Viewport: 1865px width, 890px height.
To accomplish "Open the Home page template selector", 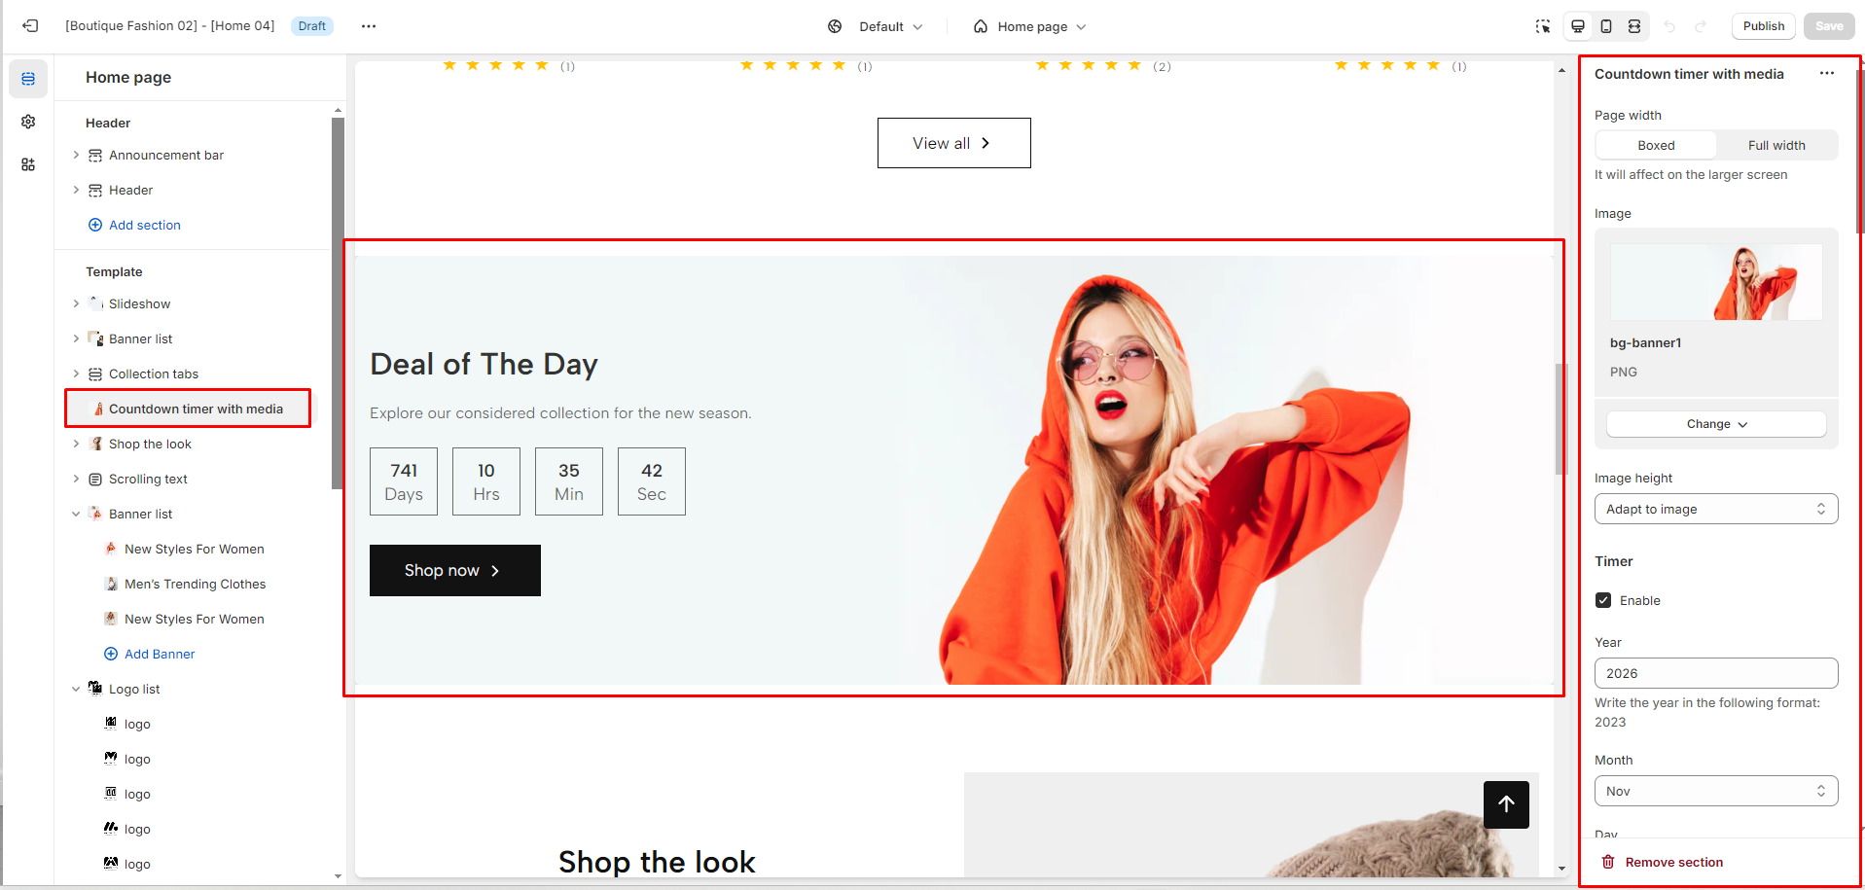I will (x=1030, y=26).
